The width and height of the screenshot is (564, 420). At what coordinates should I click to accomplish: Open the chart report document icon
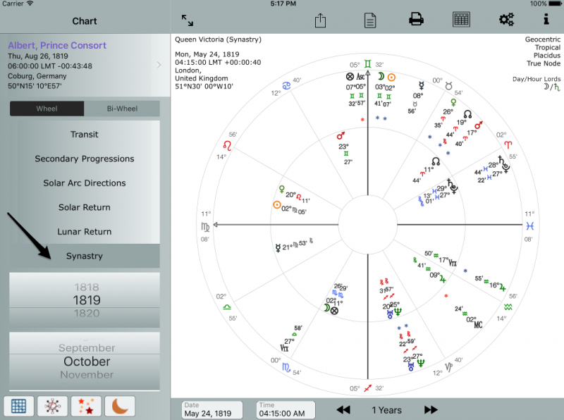tap(369, 20)
